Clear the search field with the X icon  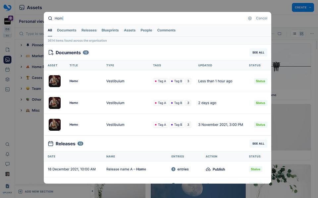coord(250,18)
